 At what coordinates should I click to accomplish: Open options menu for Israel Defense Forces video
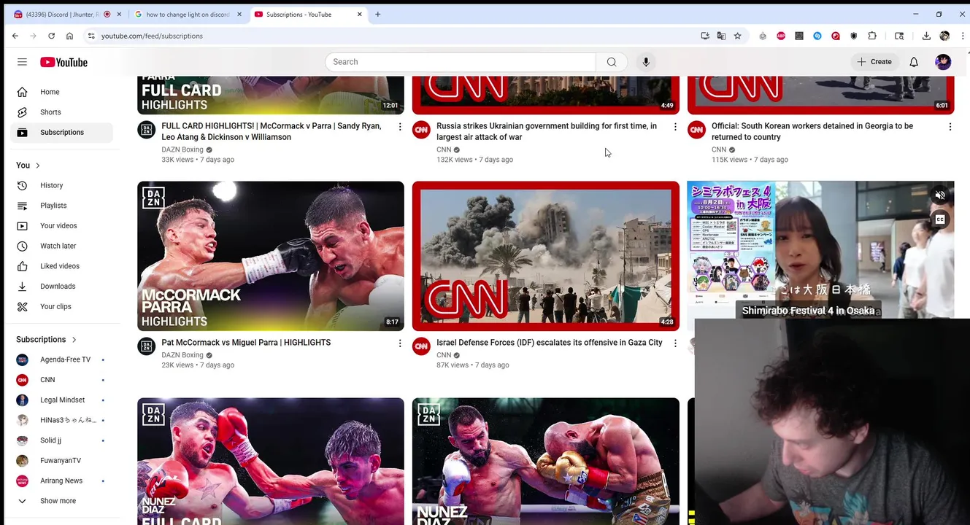(x=675, y=343)
